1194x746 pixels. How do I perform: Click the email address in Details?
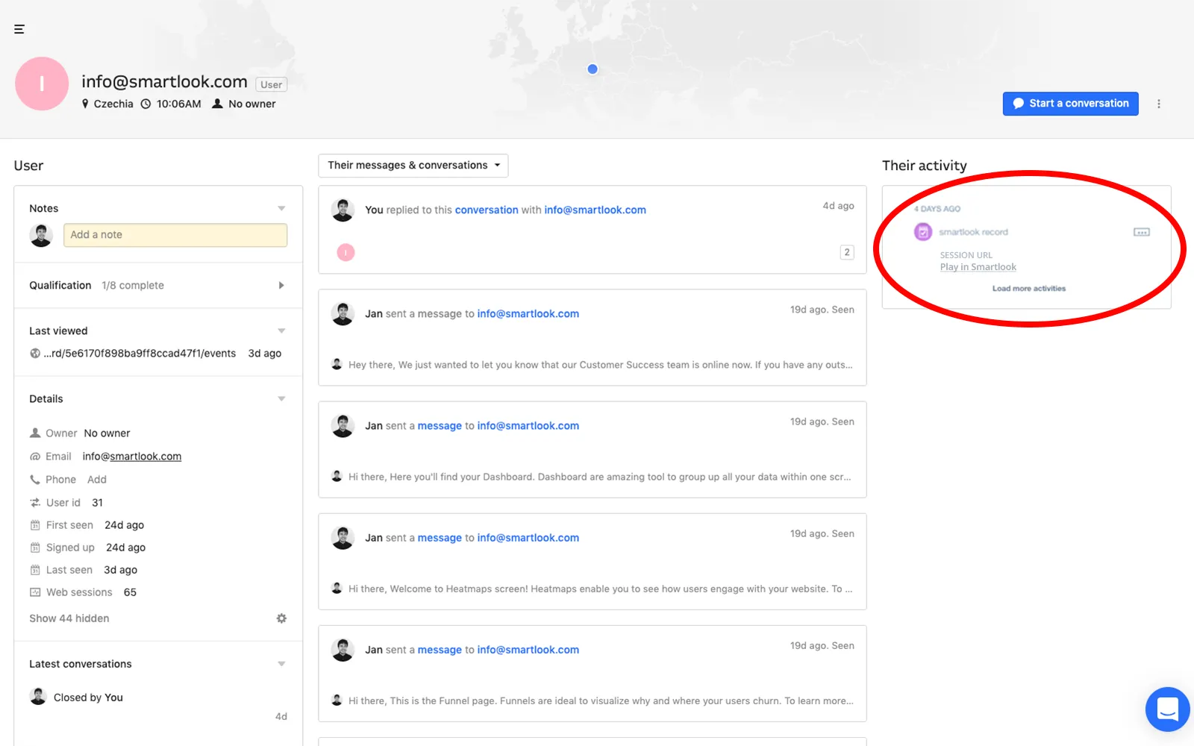[132, 457]
